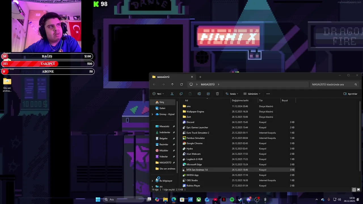
Task: Open Spotify from the taskbar
Action: click(x=232, y=199)
